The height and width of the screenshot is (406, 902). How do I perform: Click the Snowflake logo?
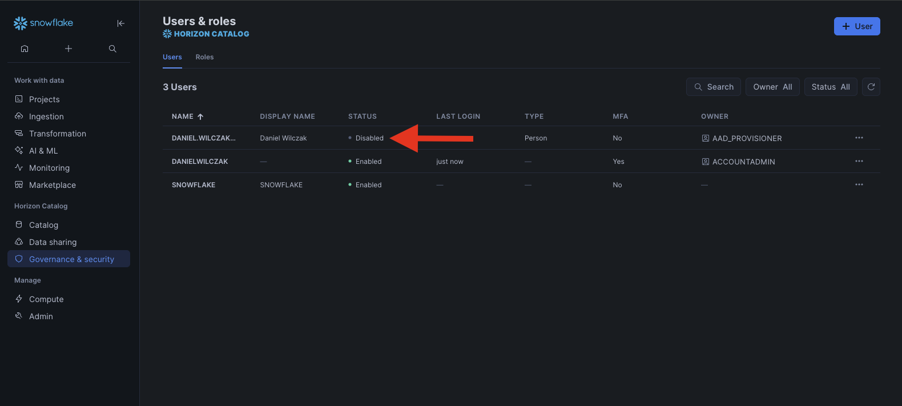(x=43, y=23)
